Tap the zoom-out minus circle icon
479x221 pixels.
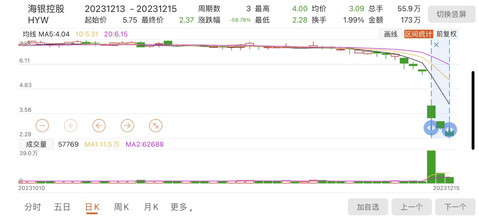tap(42, 126)
